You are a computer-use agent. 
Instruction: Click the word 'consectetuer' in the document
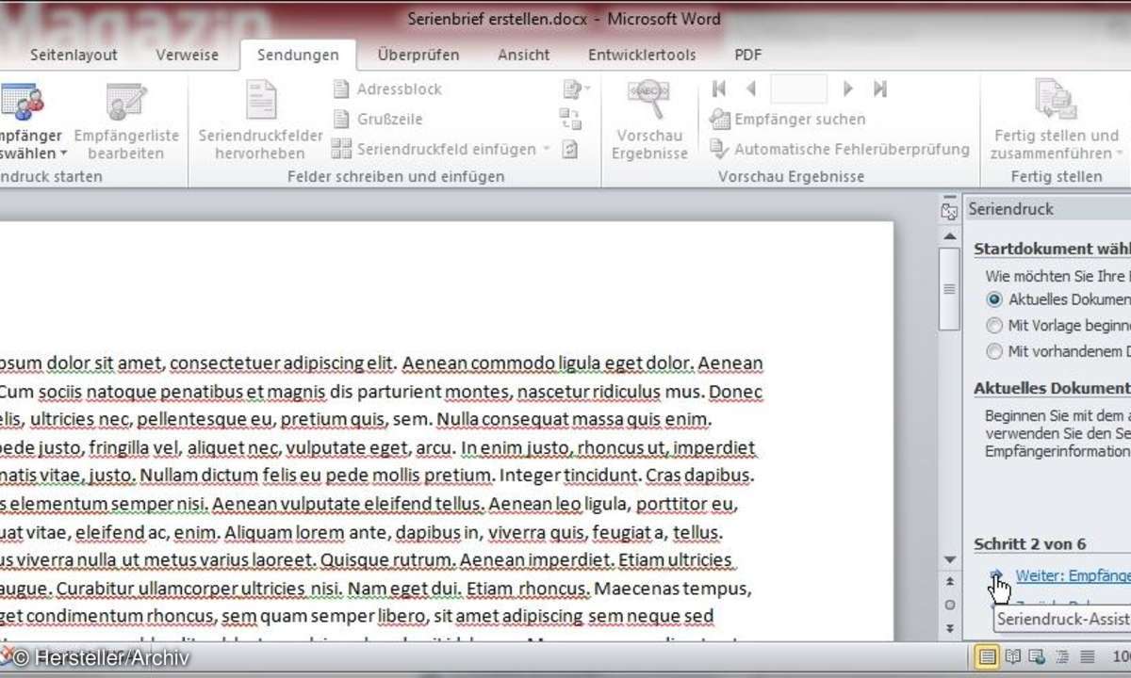[x=225, y=363]
